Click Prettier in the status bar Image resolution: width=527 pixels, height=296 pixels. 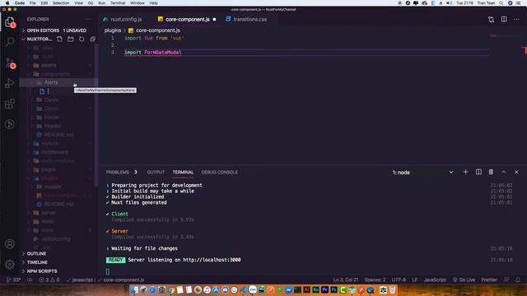(x=489, y=280)
